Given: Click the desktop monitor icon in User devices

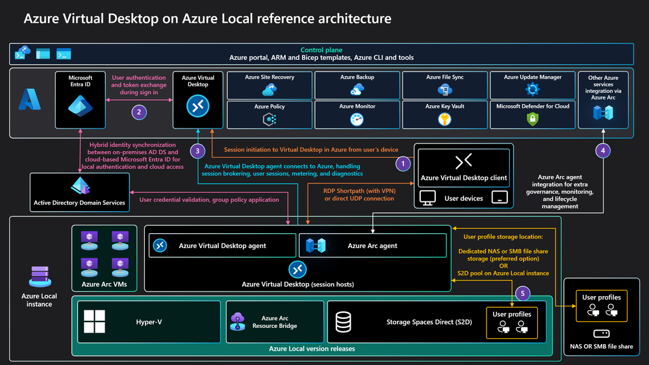Looking at the screenshot, I should tap(427, 198).
